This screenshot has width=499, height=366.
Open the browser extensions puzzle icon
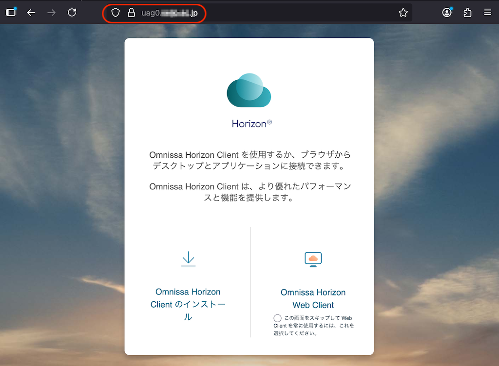[x=467, y=13]
